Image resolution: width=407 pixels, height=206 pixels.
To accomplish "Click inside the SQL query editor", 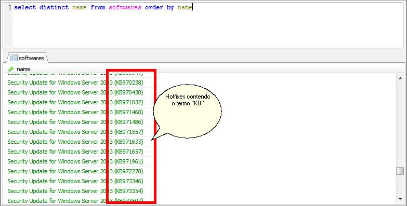I will click(x=207, y=25).
